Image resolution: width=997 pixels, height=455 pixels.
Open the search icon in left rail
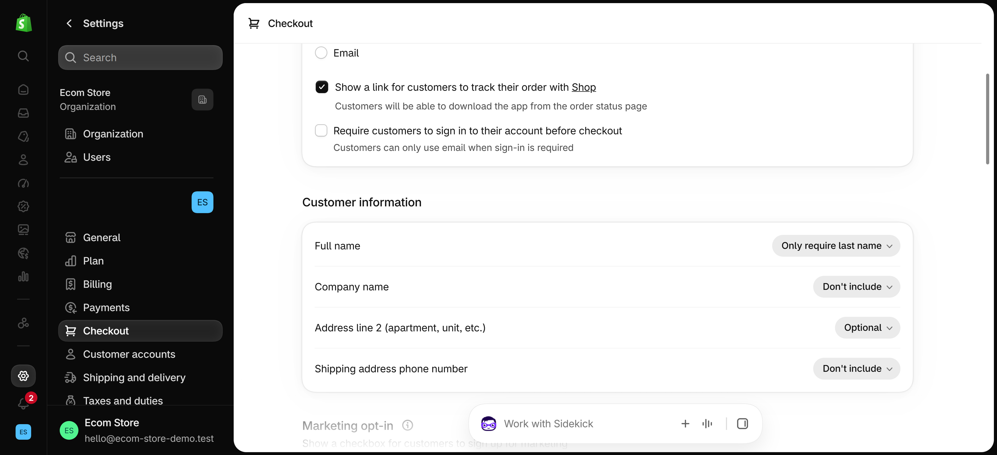click(x=23, y=56)
